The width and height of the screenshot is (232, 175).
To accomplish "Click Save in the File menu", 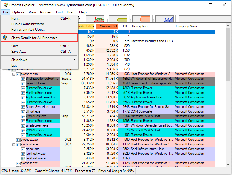I will [x=39, y=46].
